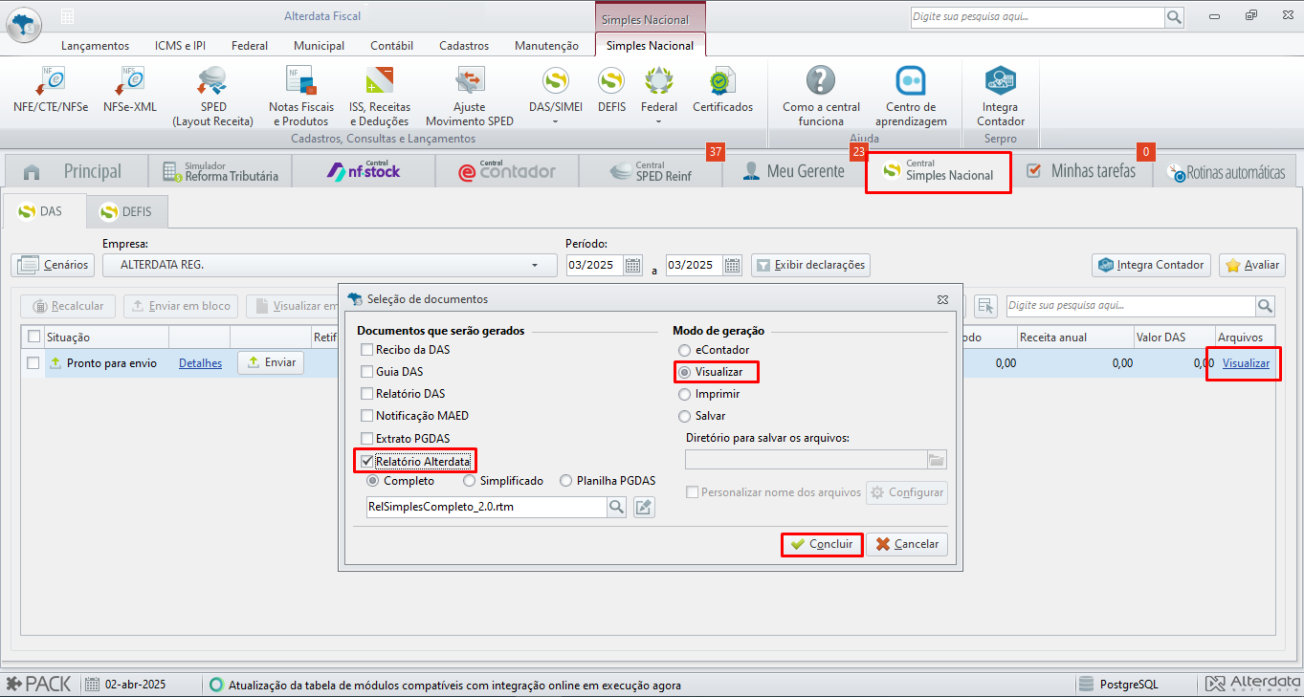Open the Cadastros ribbon tab
The width and height of the screenshot is (1304, 697).
click(464, 46)
